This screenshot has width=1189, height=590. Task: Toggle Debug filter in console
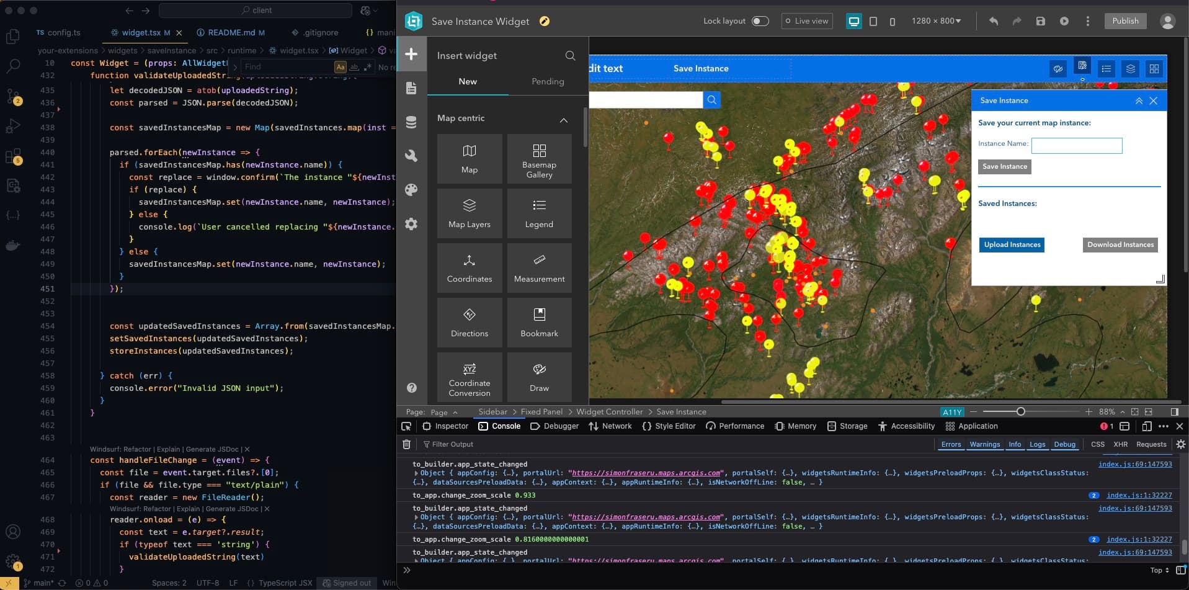coord(1065,444)
